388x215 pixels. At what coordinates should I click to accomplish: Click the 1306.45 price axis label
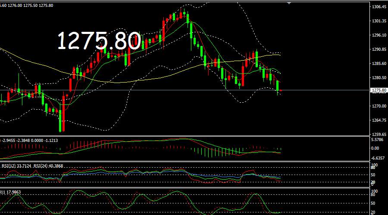[379, 6]
